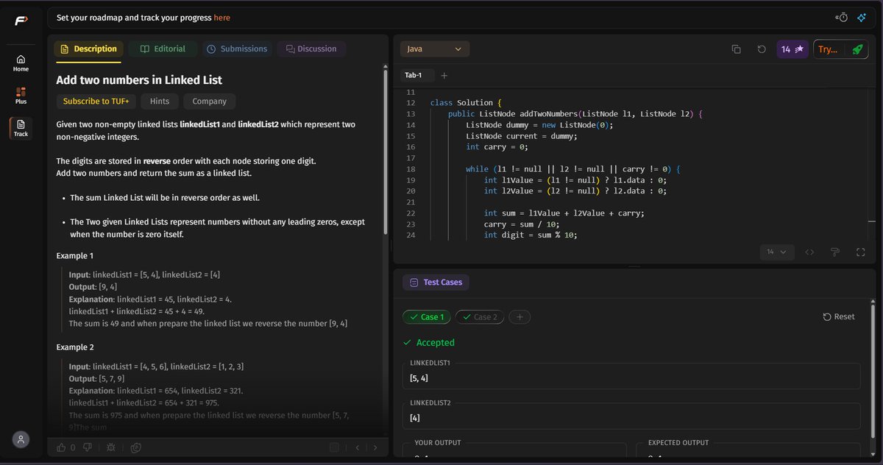This screenshot has width=883, height=465.
Task: Switch to the Editorial tab
Action: 163,49
